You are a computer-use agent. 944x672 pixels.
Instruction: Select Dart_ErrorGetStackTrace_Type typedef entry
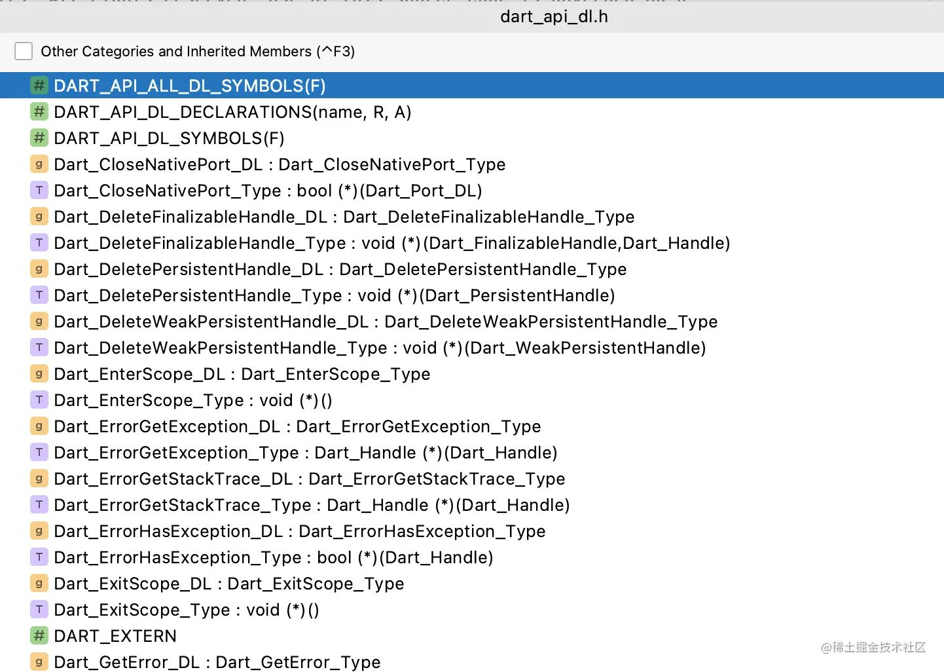(x=472, y=504)
